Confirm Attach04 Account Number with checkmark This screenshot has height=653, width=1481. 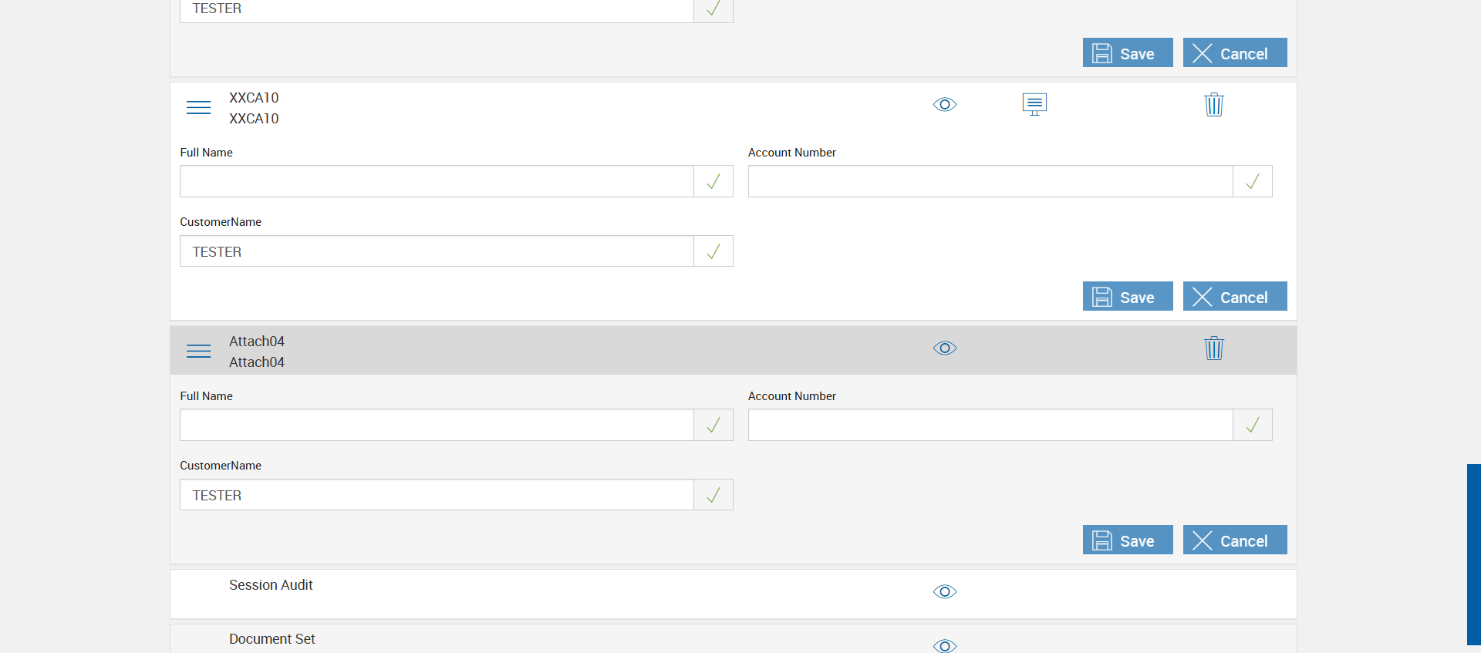(1253, 425)
